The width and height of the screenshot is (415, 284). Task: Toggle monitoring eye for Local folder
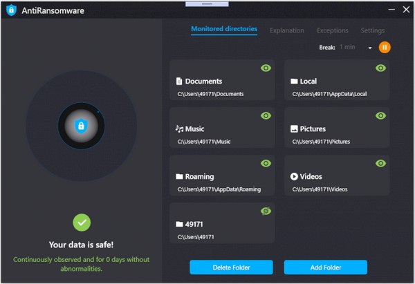[x=380, y=68]
